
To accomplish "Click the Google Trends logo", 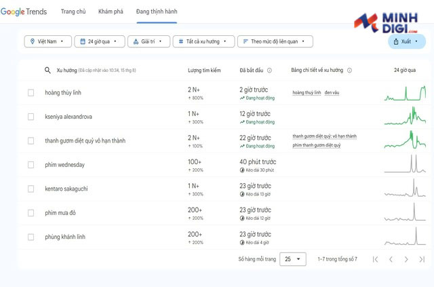I will 24,12.
